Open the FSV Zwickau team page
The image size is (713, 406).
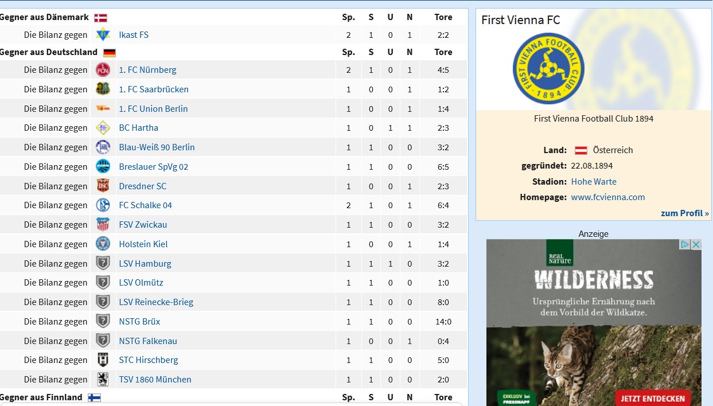(x=143, y=225)
